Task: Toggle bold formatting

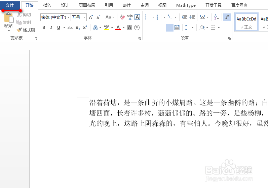Action: coord(44,28)
